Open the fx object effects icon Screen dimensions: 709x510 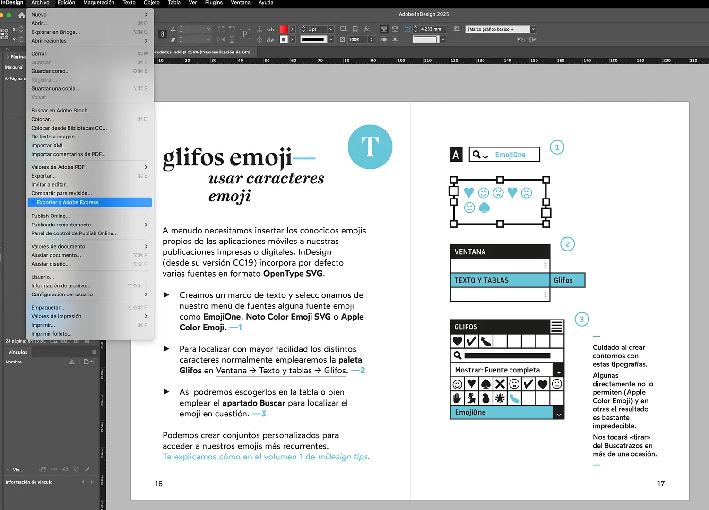tap(367, 29)
